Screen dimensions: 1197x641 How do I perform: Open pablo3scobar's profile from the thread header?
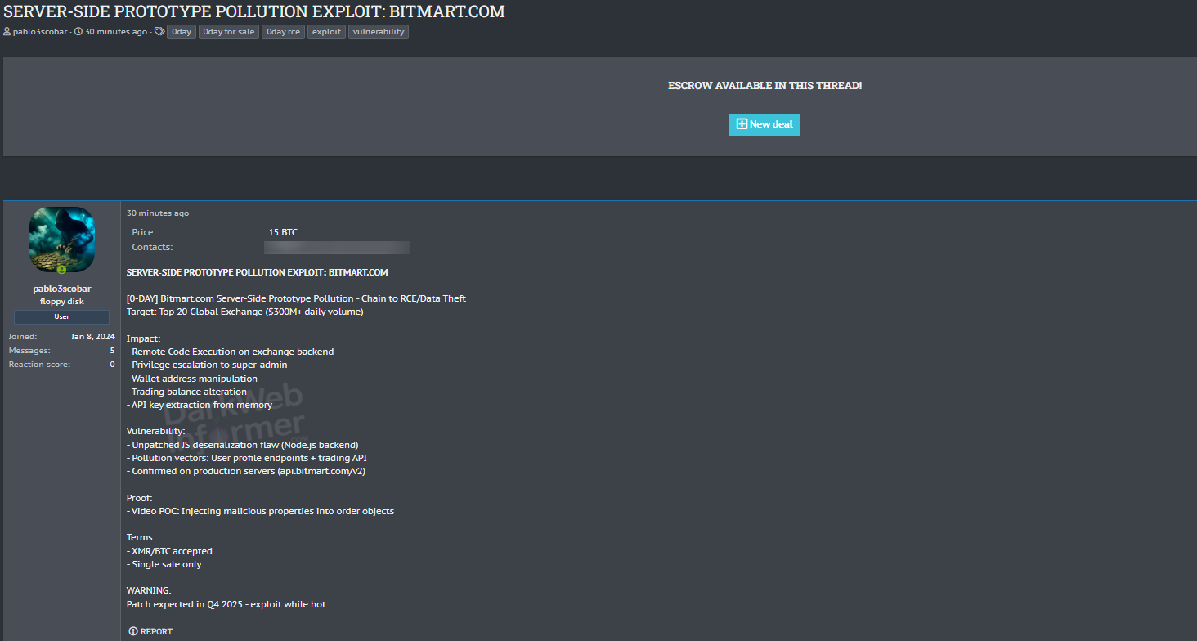coord(40,32)
